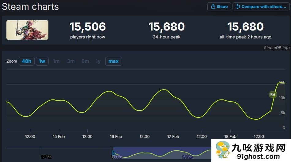Click the 5k y-axis label

283,113
